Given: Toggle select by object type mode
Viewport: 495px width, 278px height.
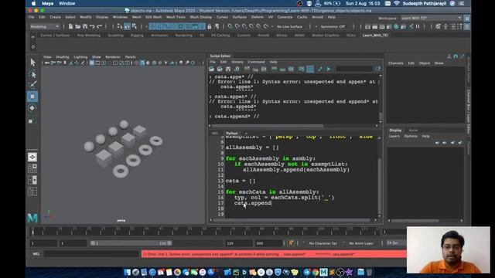Looking at the screenshot, I should [x=127, y=27].
